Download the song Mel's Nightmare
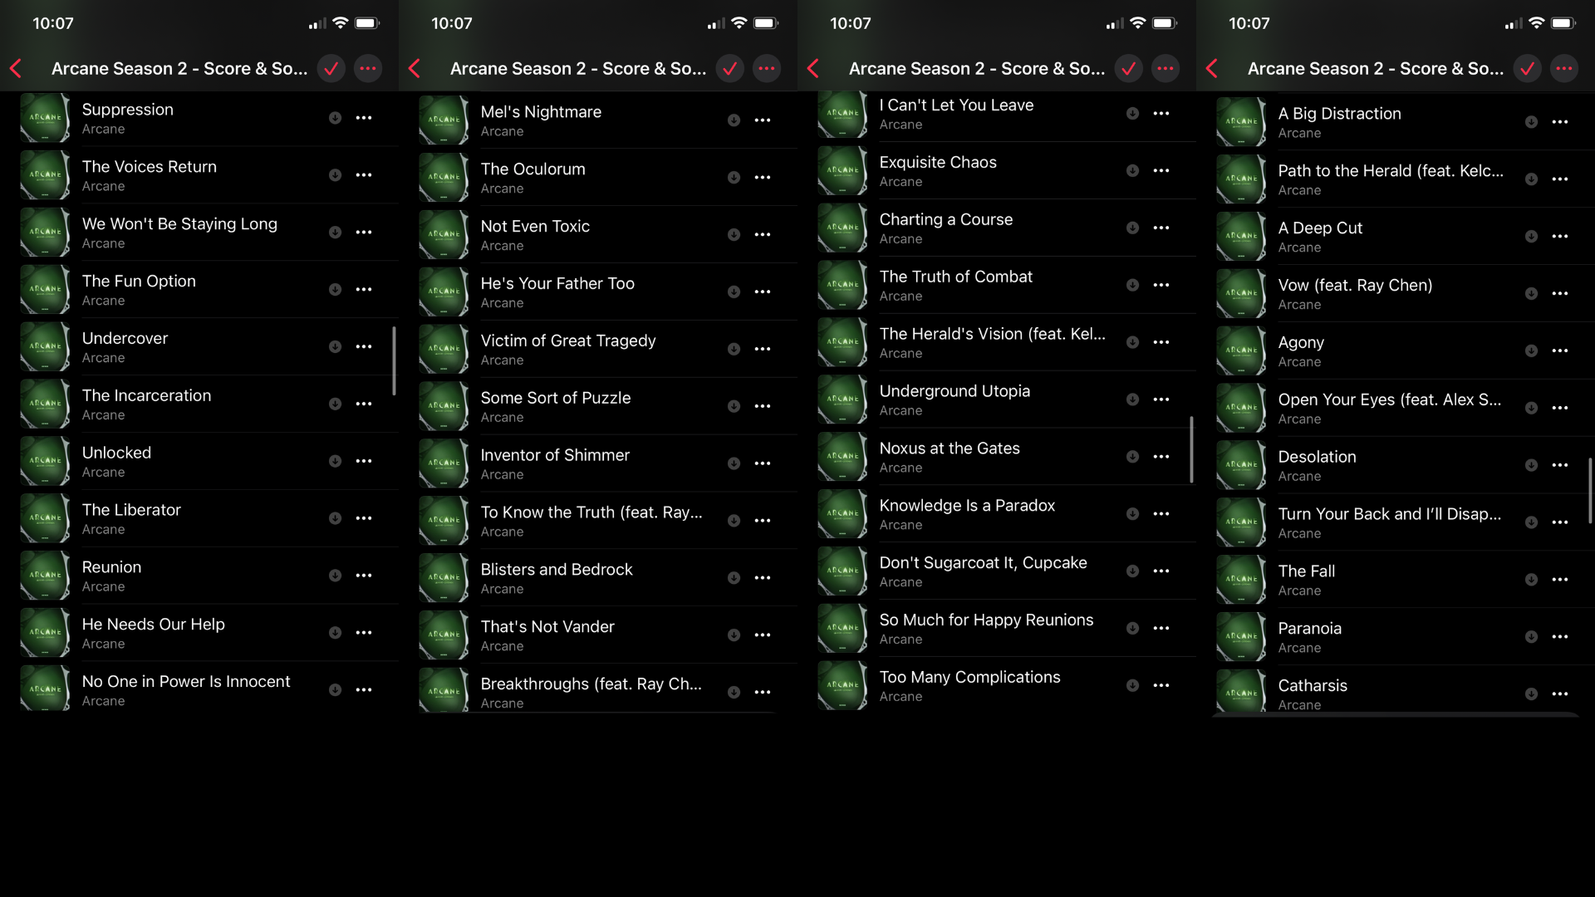1595x897 pixels. (x=734, y=120)
